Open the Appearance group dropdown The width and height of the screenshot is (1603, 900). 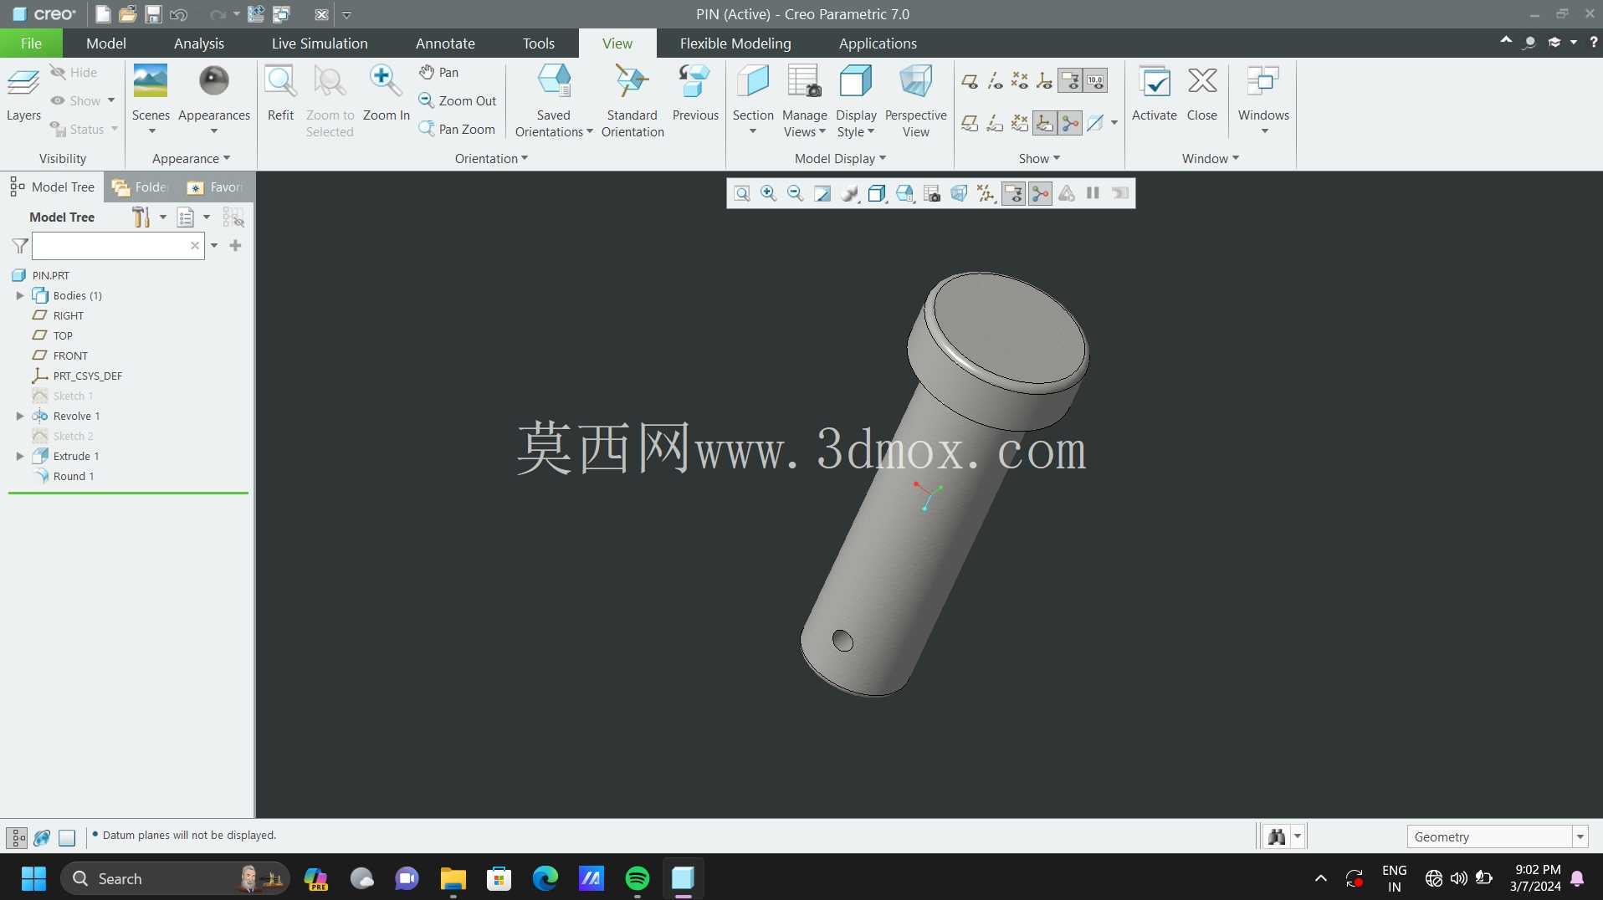[x=191, y=159]
